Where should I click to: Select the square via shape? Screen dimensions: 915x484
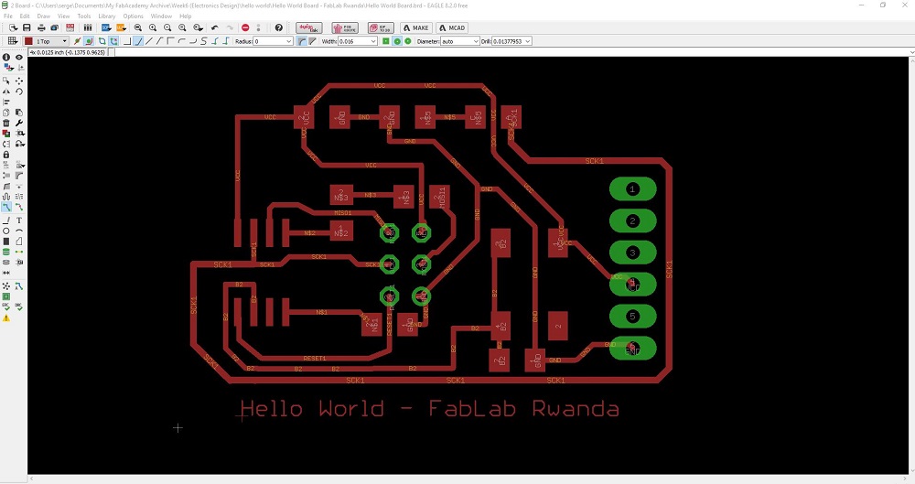[386, 41]
